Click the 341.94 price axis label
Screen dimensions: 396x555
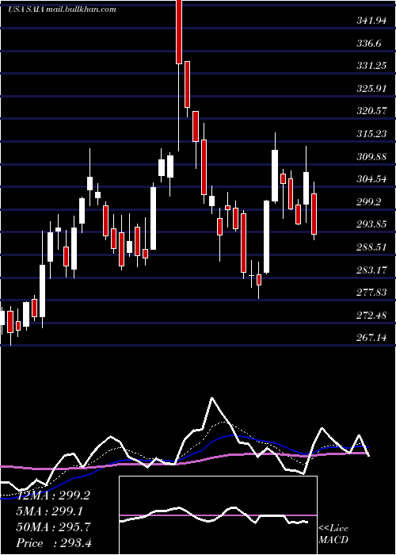click(371, 21)
